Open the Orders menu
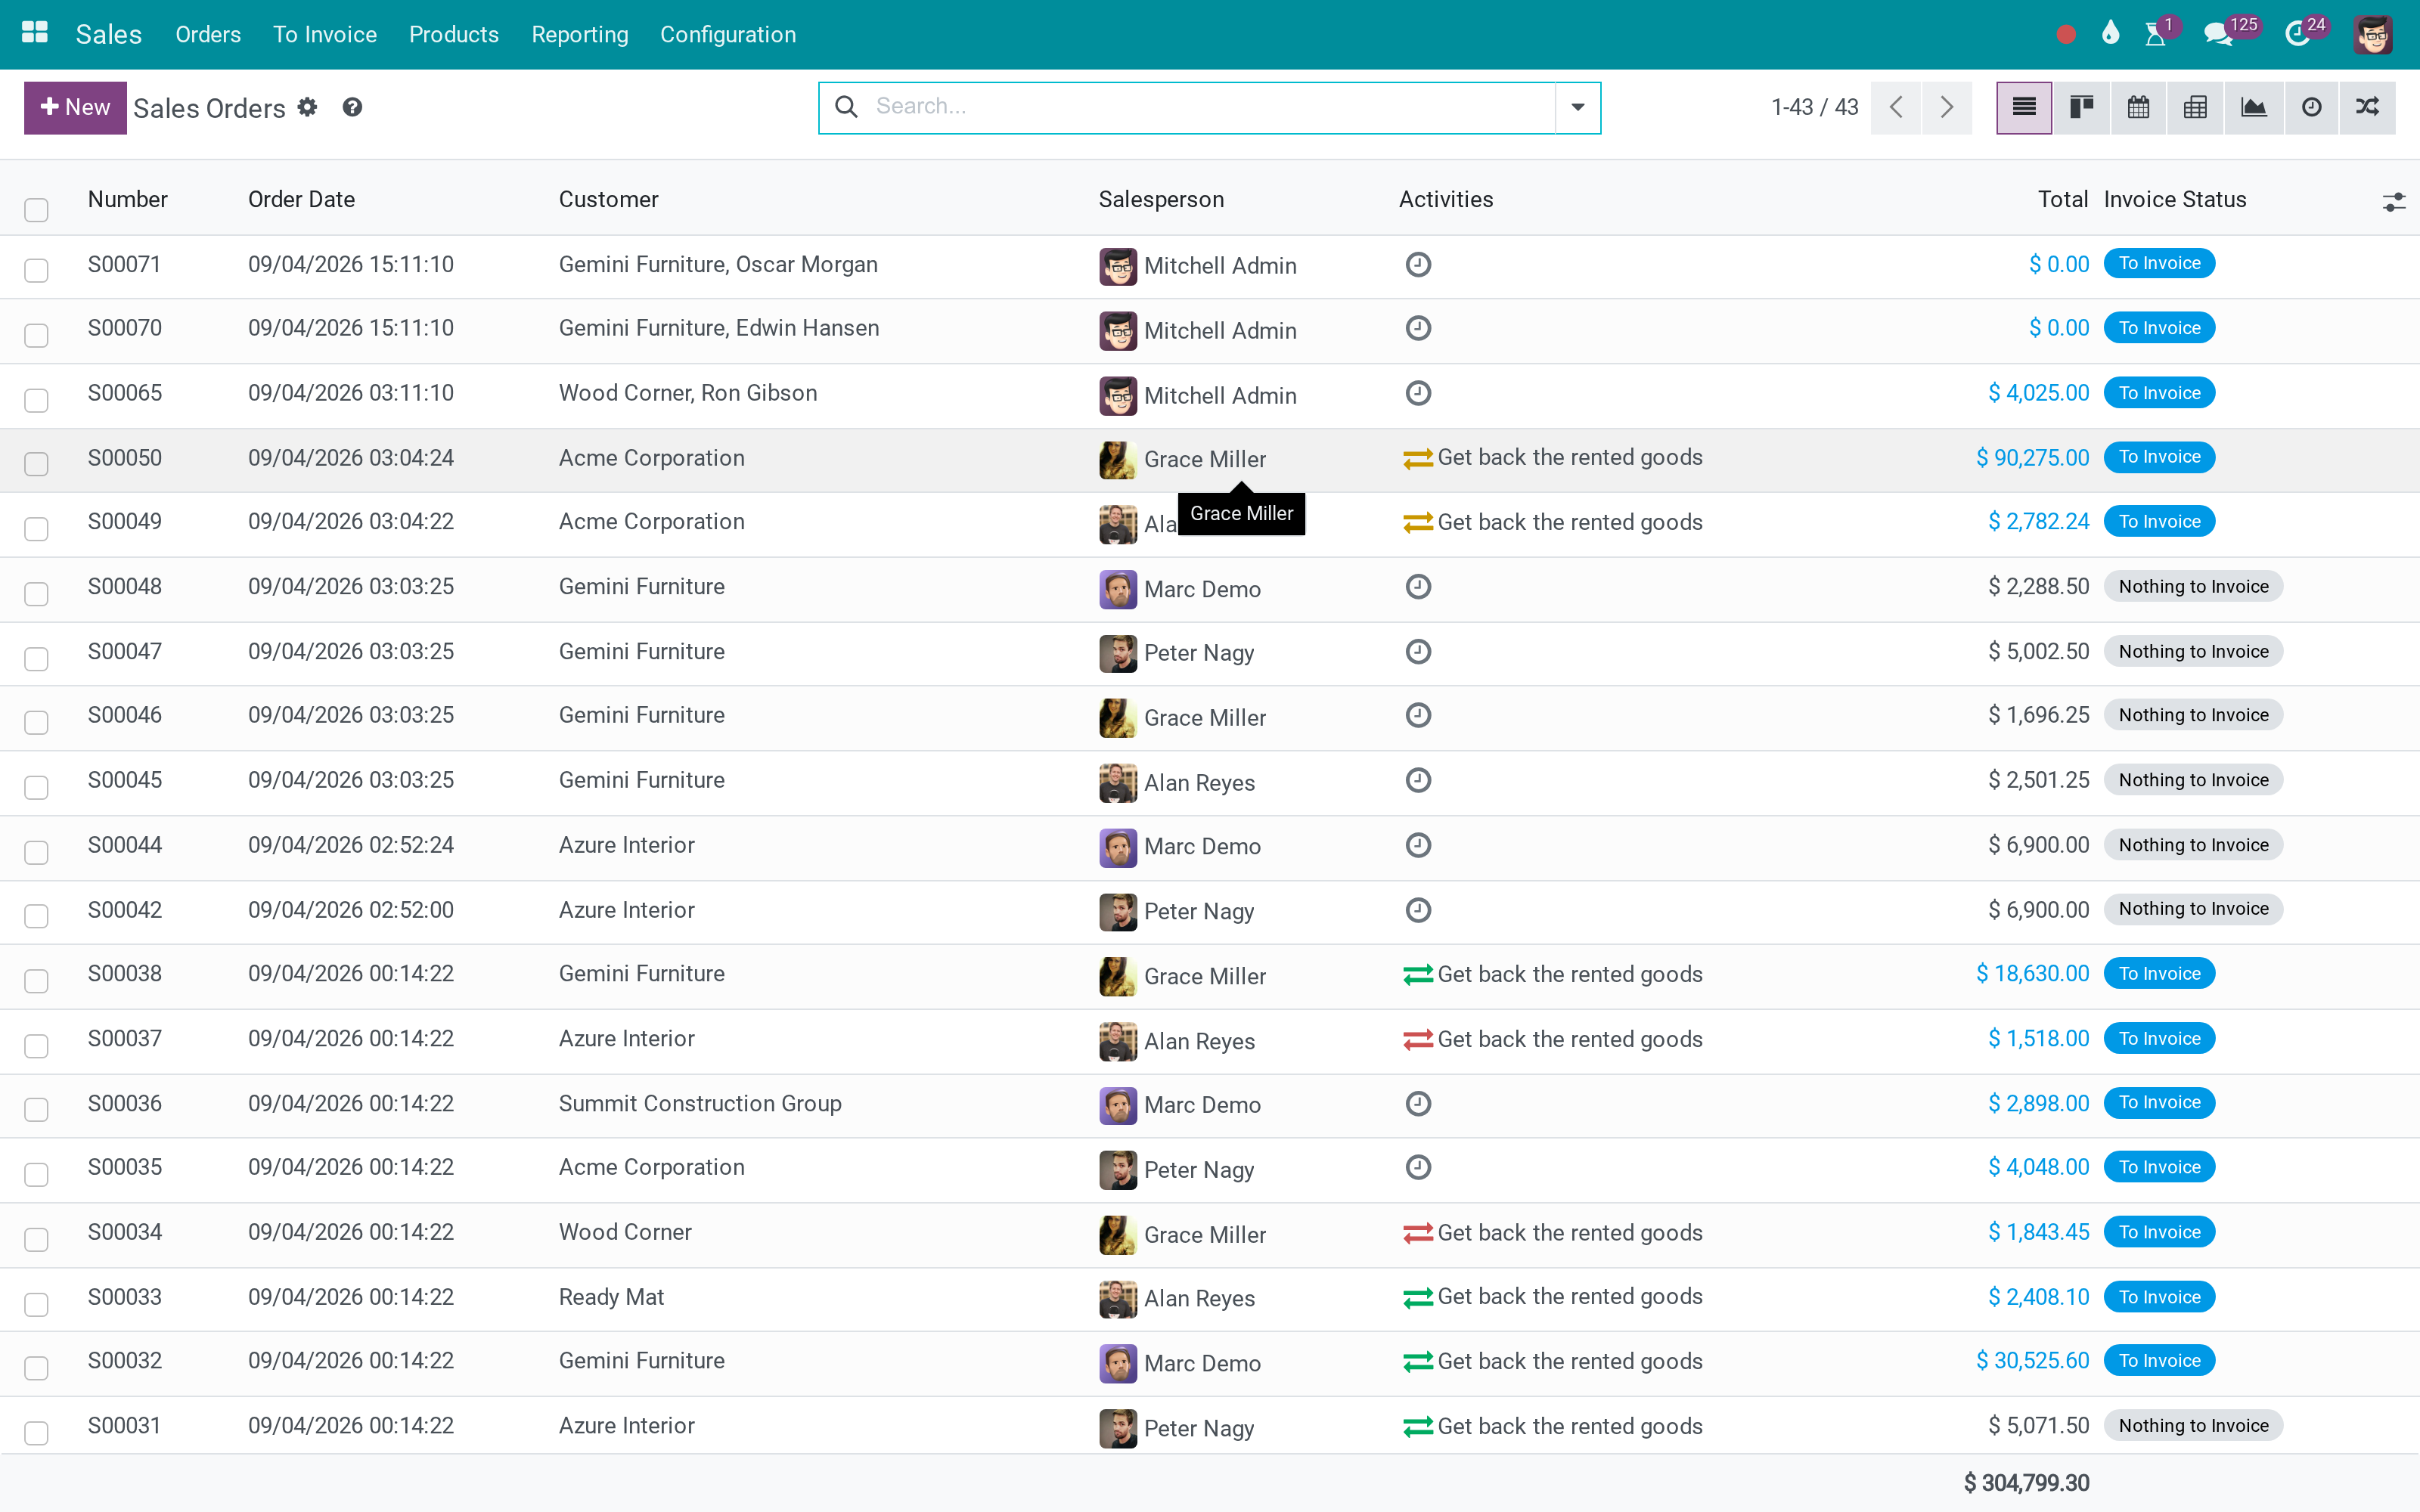2420x1512 pixels. [x=208, y=34]
